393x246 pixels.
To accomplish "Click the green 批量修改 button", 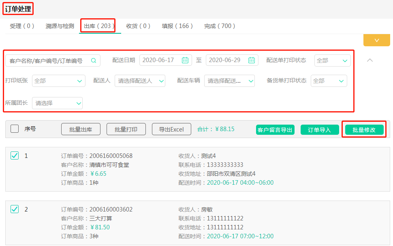I will (364, 130).
